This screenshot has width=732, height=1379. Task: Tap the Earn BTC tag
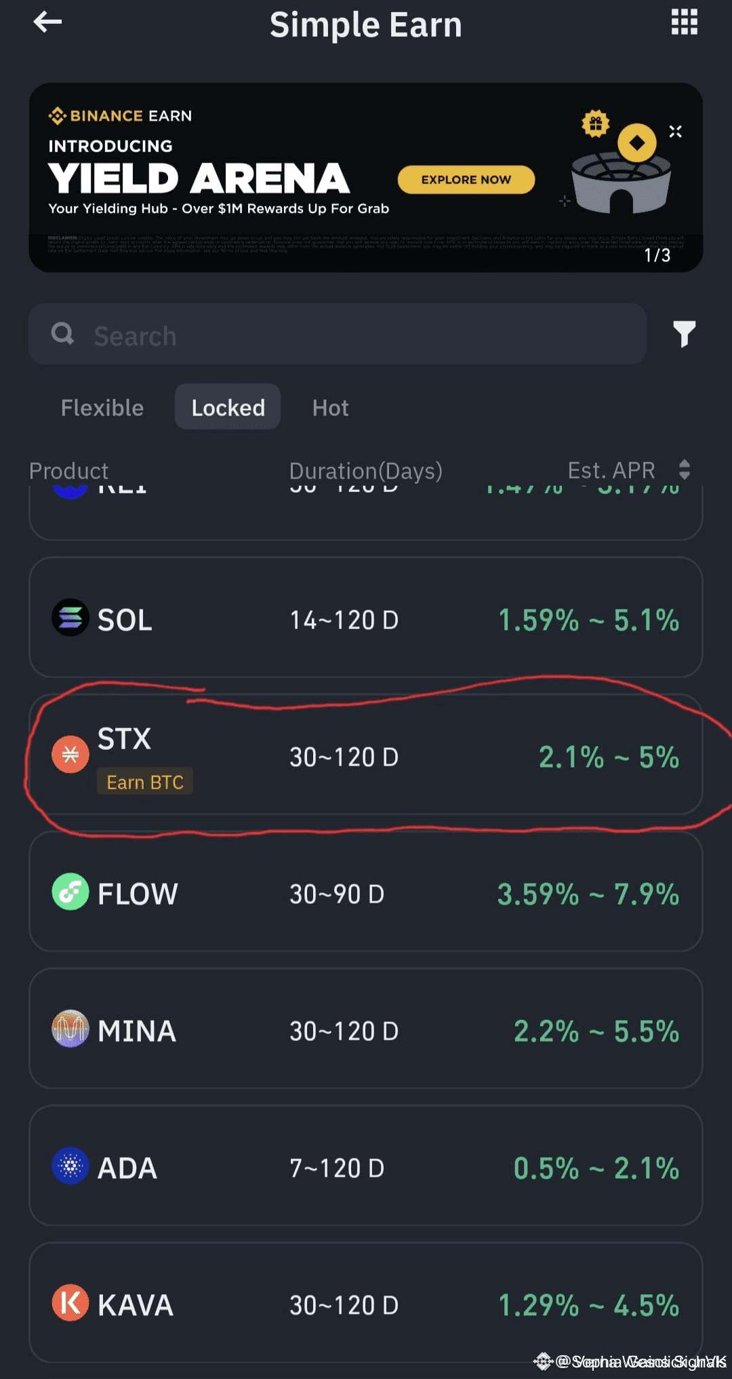point(145,782)
